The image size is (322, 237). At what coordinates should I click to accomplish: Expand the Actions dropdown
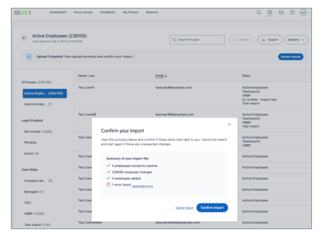coord(296,39)
